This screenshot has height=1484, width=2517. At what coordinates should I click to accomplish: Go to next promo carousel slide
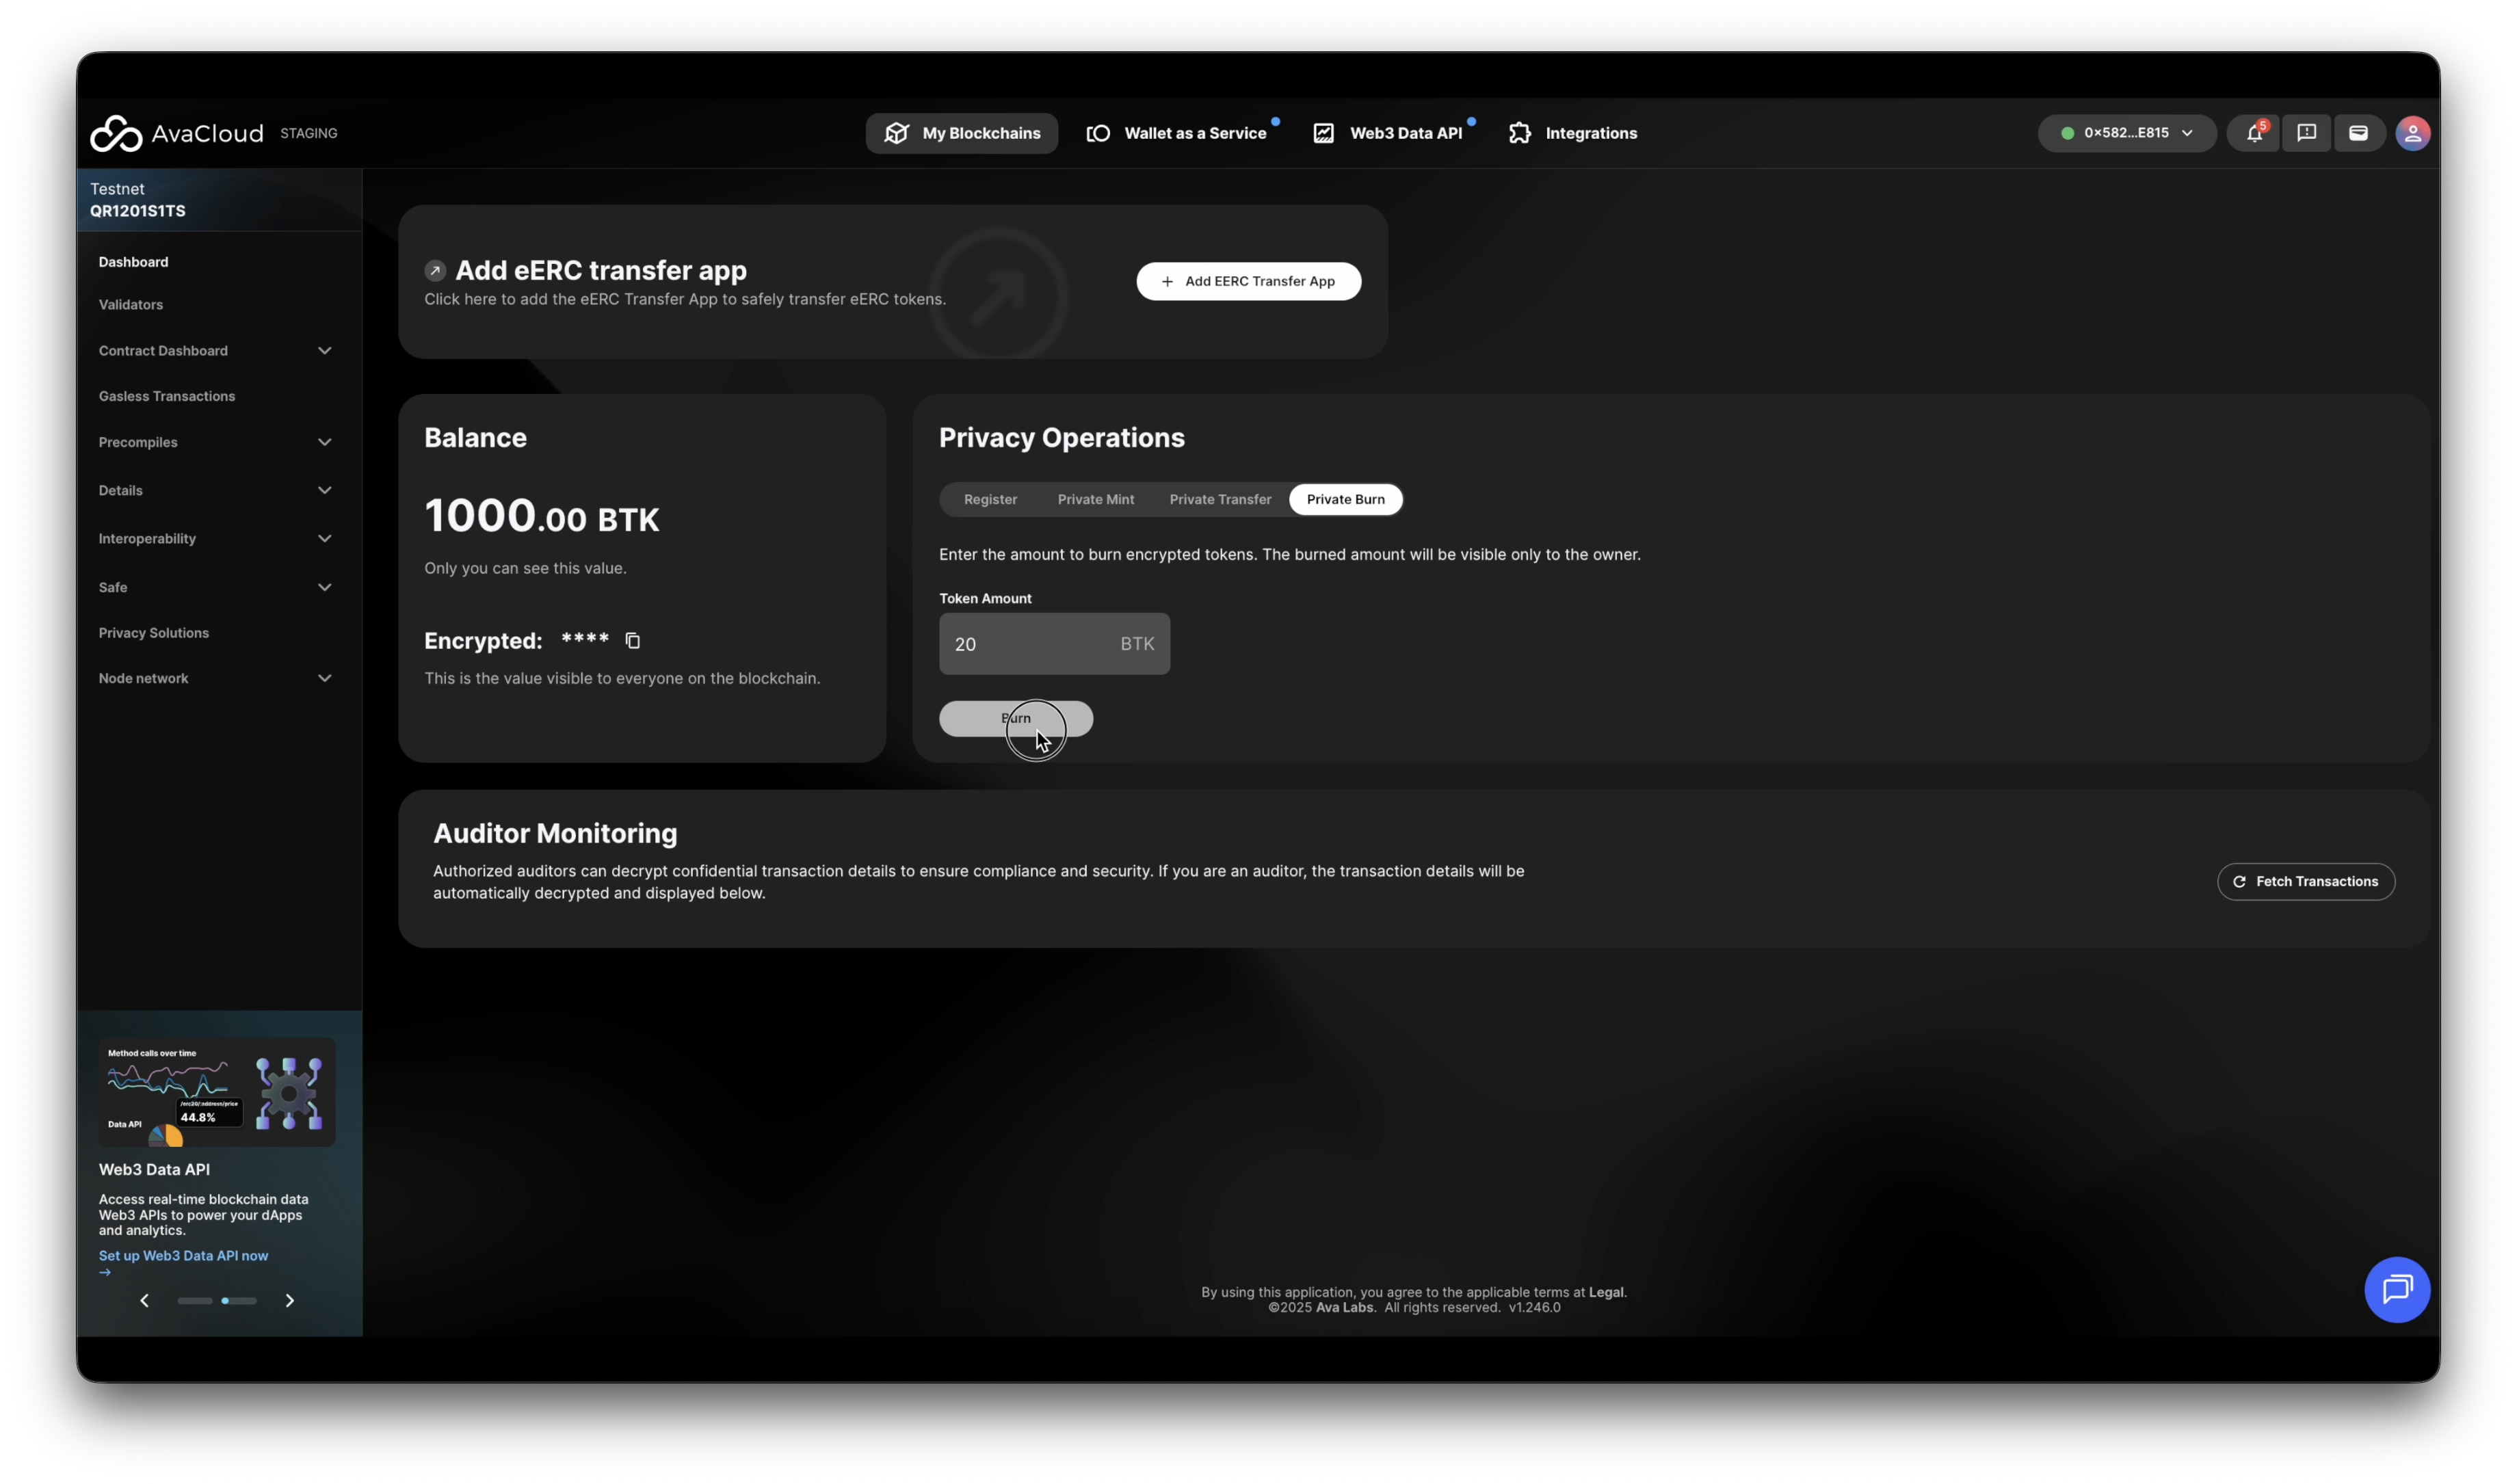(x=290, y=1300)
